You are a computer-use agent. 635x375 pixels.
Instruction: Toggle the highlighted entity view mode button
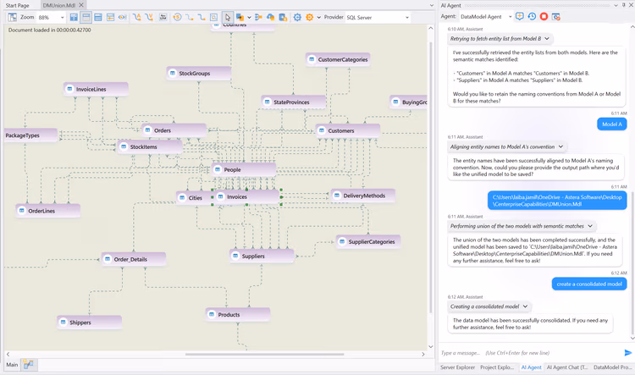[x=86, y=18]
